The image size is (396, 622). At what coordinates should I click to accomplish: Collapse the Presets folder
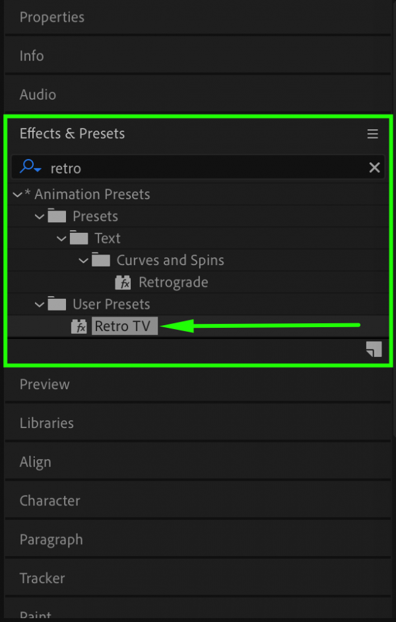click(39, 216)
